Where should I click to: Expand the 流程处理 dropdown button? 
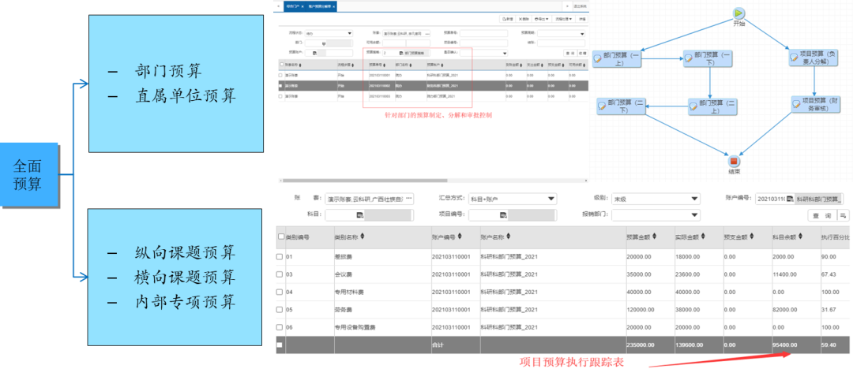tap(564, 19)
